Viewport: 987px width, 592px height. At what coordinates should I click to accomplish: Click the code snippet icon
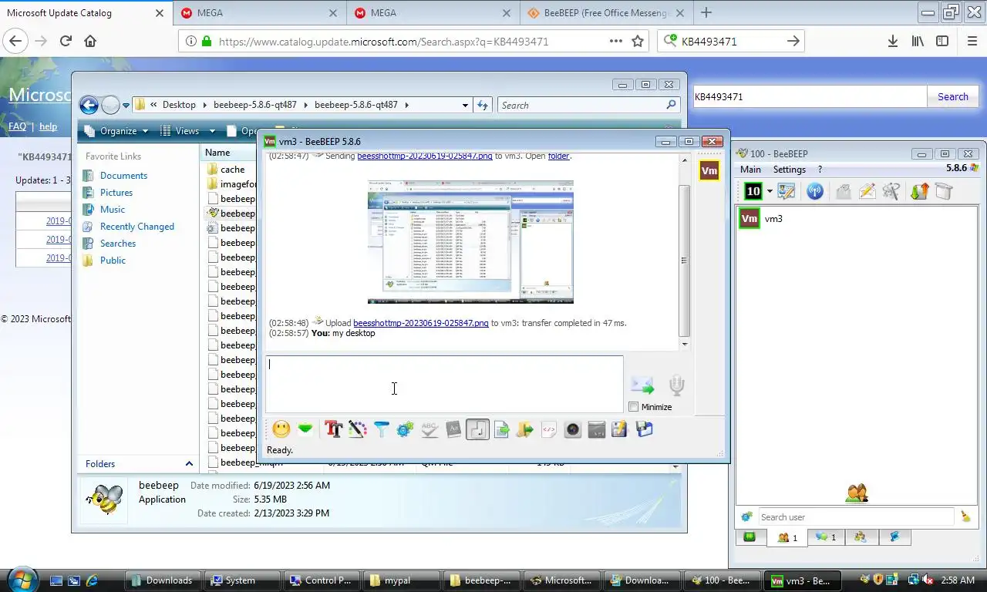[549, 429]
